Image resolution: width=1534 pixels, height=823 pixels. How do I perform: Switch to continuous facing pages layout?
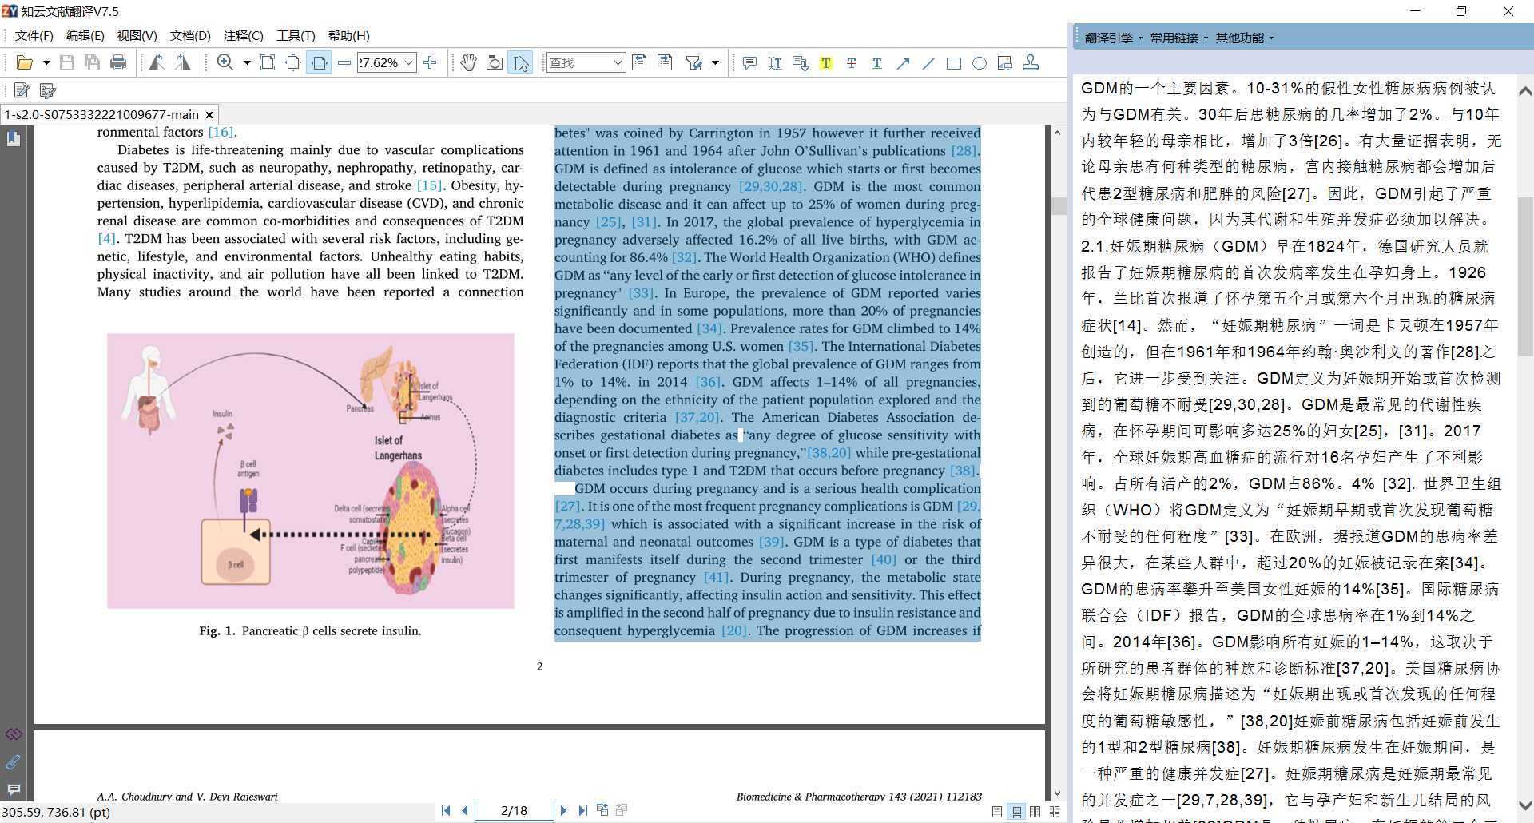click(1055, 812)
